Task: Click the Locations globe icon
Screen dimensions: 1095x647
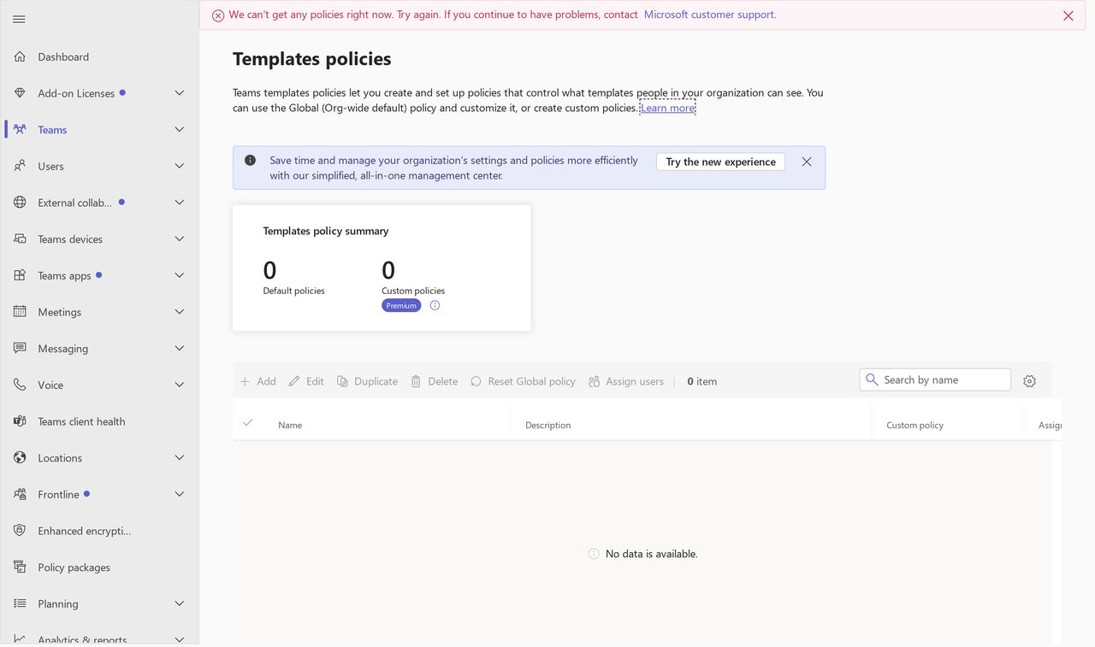Action: point(20,458)
